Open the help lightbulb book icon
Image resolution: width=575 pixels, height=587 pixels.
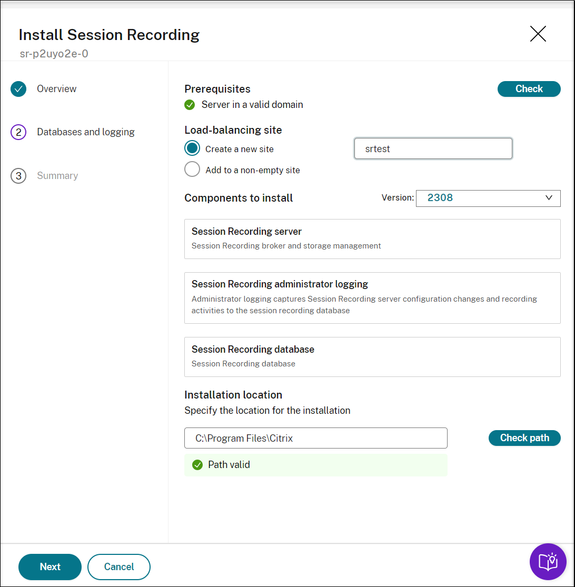click(548, 561)
